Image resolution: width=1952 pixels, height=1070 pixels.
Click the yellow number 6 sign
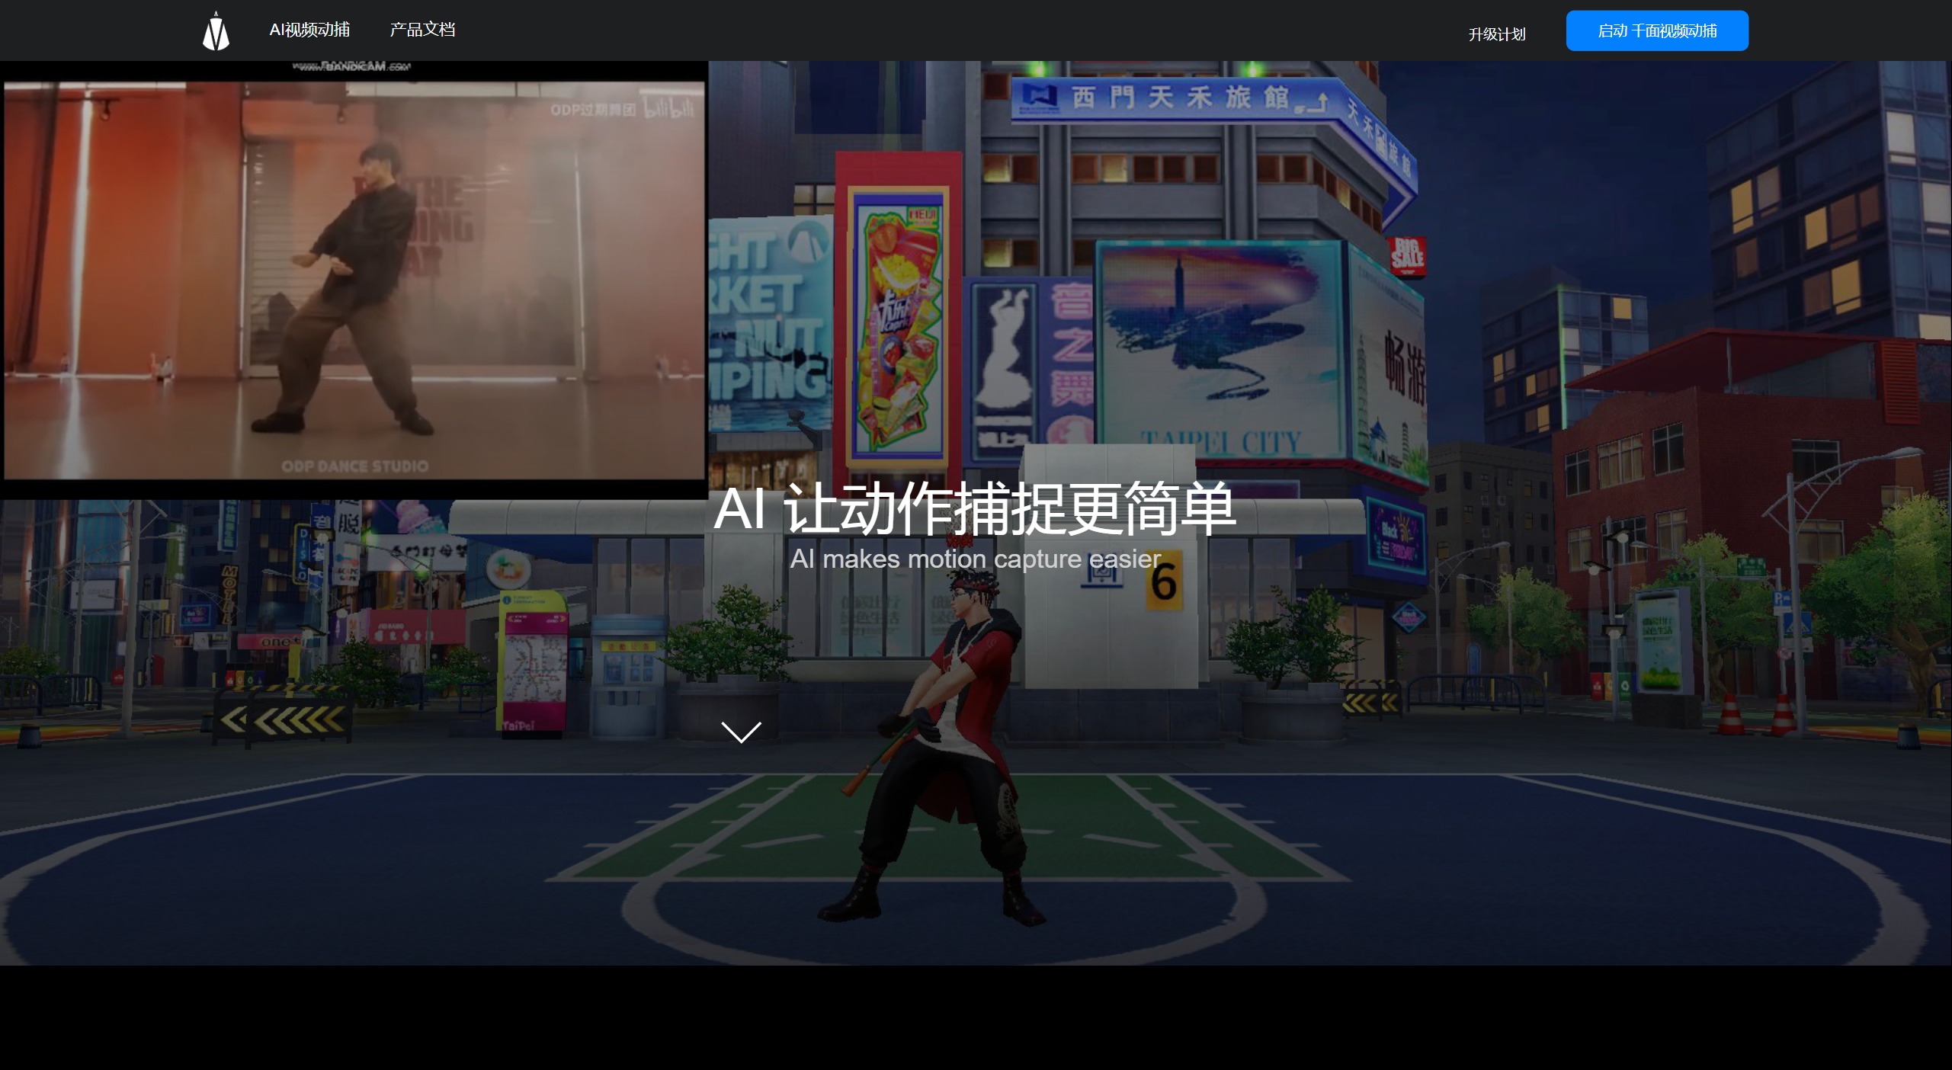pyautogui.click(x=1164, y=581)
